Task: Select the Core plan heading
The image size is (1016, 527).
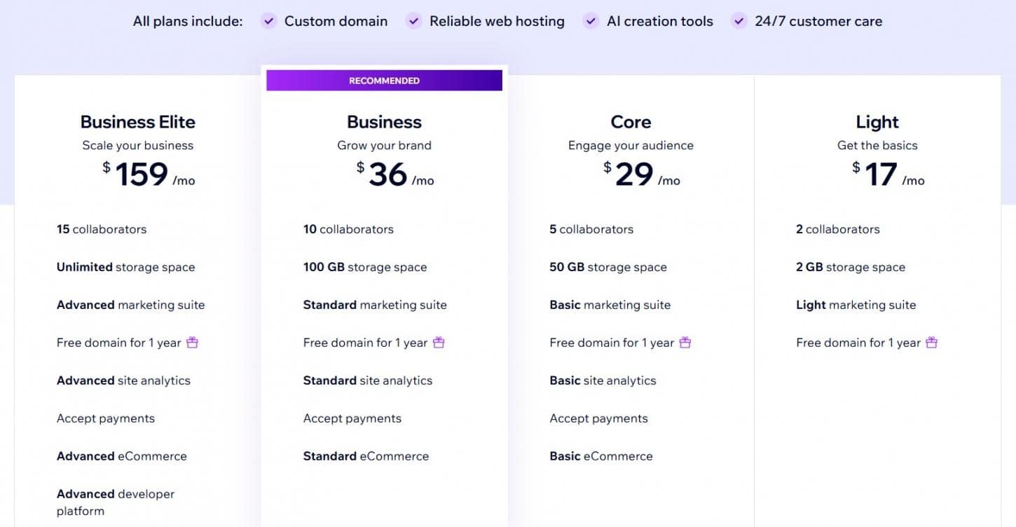Action: [x=631, y=122]
